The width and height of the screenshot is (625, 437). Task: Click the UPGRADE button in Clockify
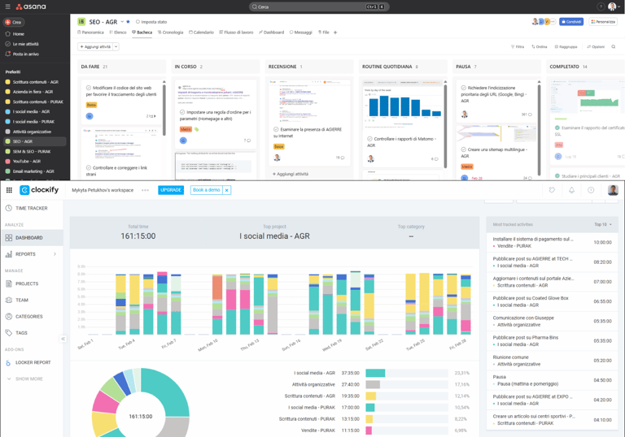(171, 190)
